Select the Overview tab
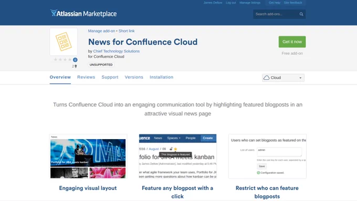 click(60, 77)
